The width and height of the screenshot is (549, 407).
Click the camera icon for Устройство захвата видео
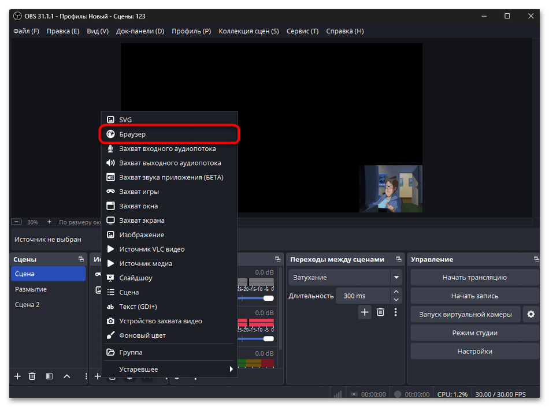[x=110, y=321]
